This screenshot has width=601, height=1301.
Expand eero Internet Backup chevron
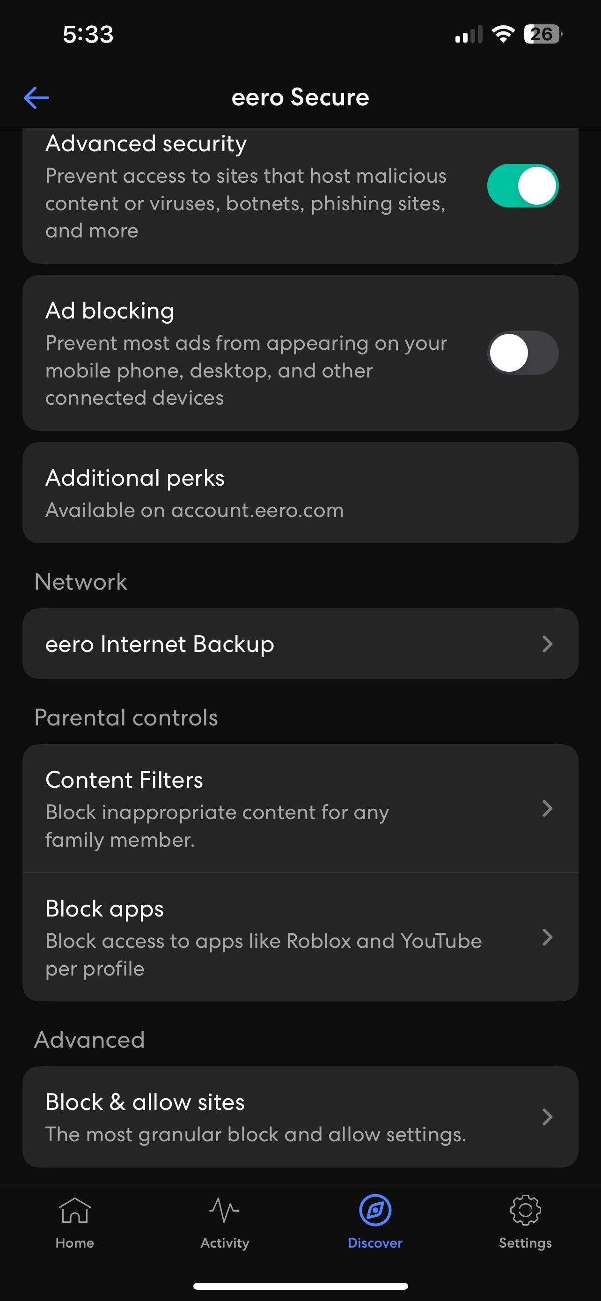(x=547, y=644)
